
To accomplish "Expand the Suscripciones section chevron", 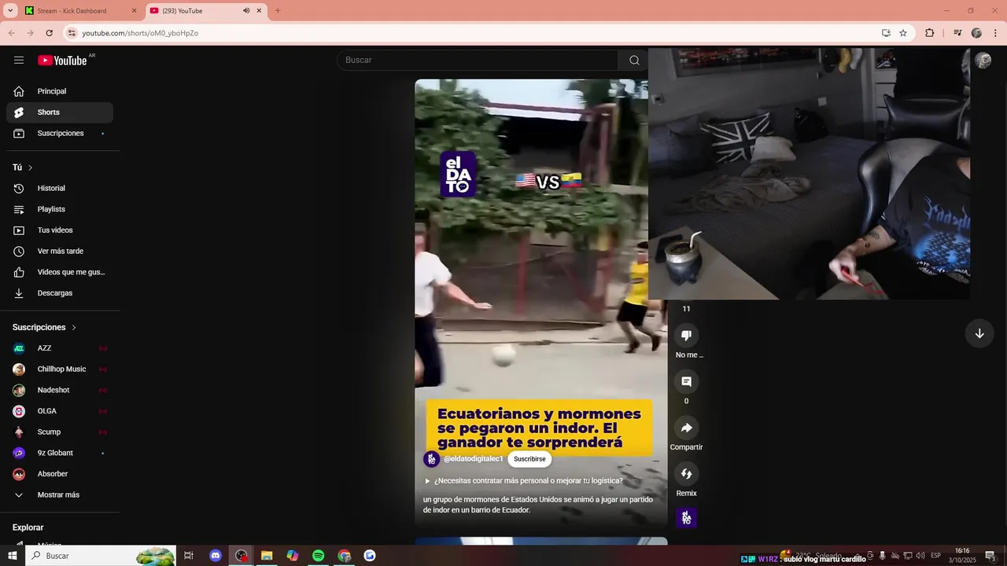I will click(74, 327).
